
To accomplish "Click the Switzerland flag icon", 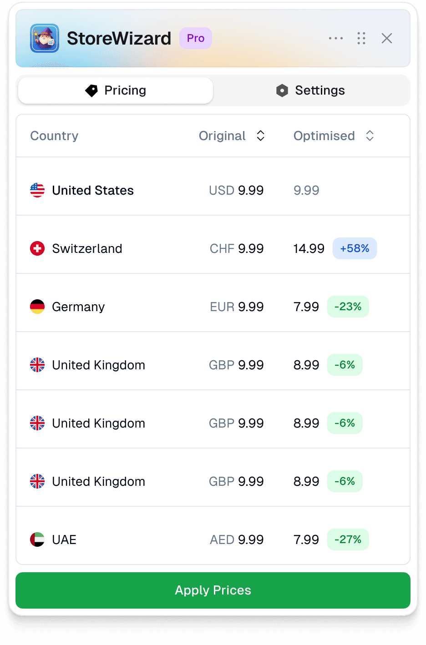I will coord(37,248).
